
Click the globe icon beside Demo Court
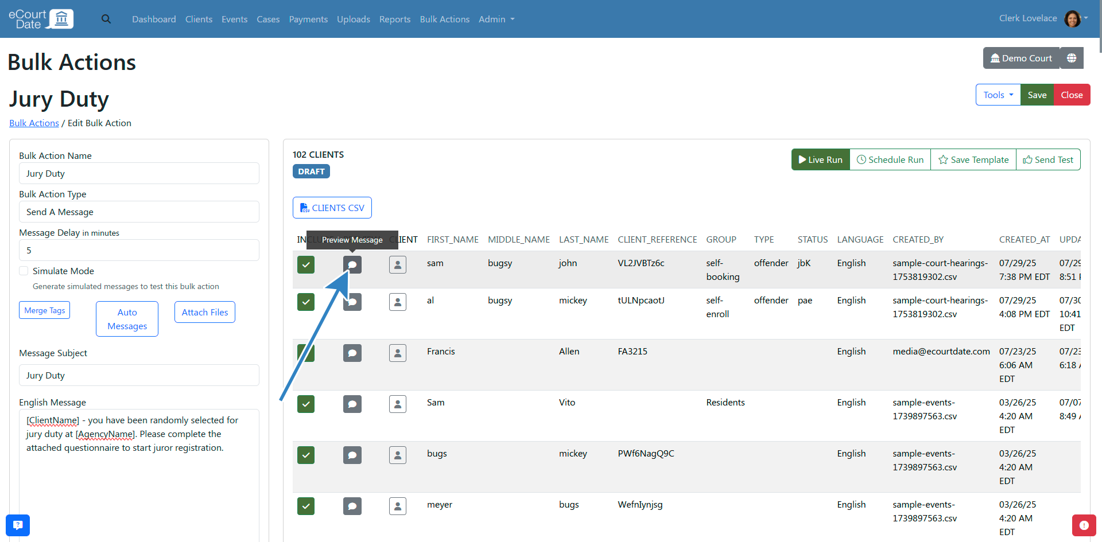point(1072,58)
